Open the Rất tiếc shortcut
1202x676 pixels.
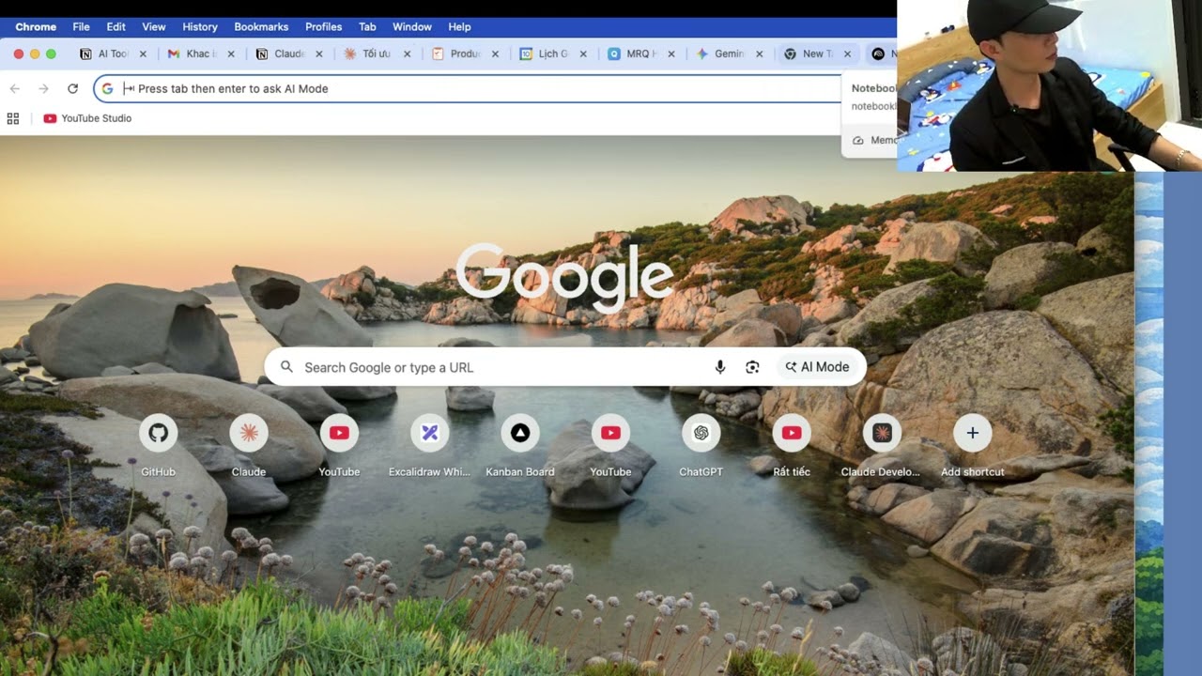792,433
